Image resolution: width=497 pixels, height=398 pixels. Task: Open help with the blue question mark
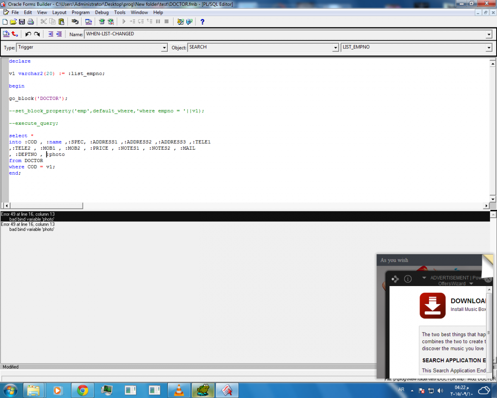202,22
